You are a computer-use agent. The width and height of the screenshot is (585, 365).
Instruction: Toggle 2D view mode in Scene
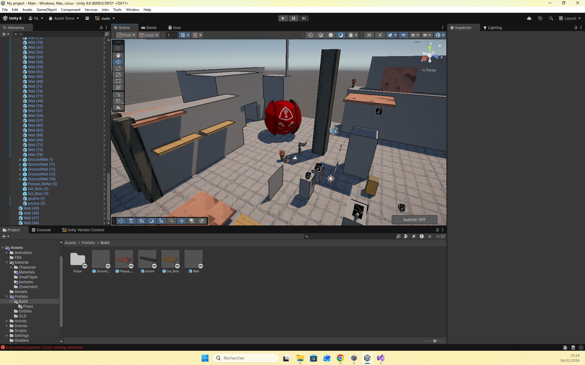tap(369, 35)
